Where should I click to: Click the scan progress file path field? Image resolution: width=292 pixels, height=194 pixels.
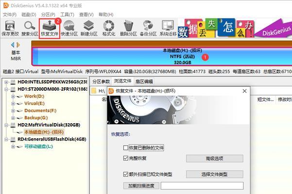click(x=202, y=186)
